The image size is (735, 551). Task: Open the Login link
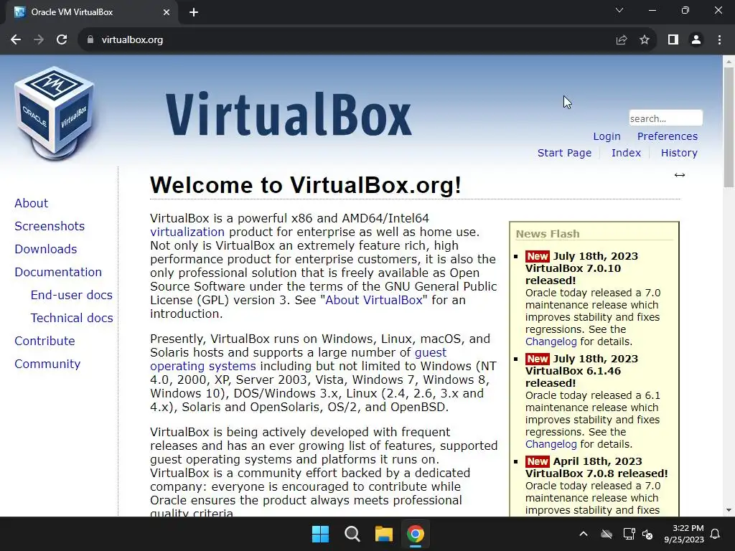(607, 136)
